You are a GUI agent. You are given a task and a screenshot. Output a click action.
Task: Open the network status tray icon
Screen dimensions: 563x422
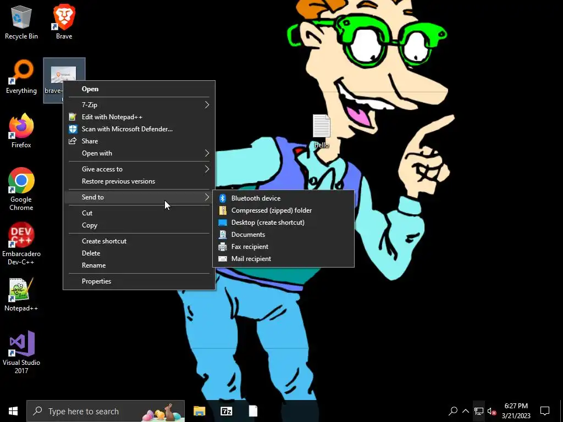click(x=479, y=411)
